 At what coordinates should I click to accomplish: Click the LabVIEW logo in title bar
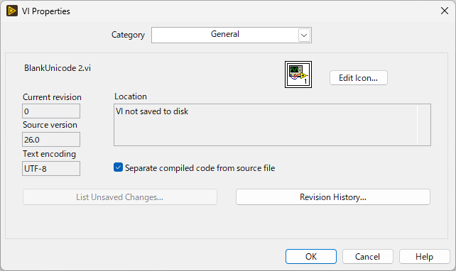click(12, 11)
